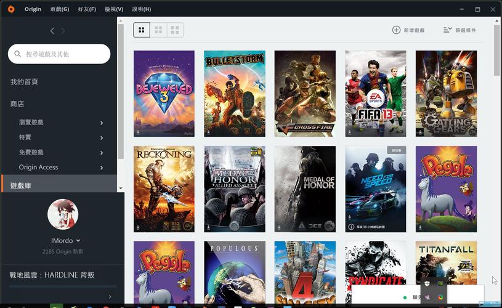
Task: Open the 篩選條件 filter panel
Action: pyautogui.click(x=459, y=30)
